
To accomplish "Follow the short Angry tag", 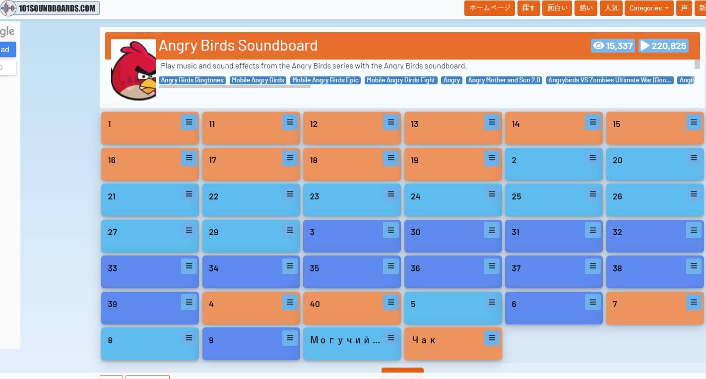I will 451,80.
